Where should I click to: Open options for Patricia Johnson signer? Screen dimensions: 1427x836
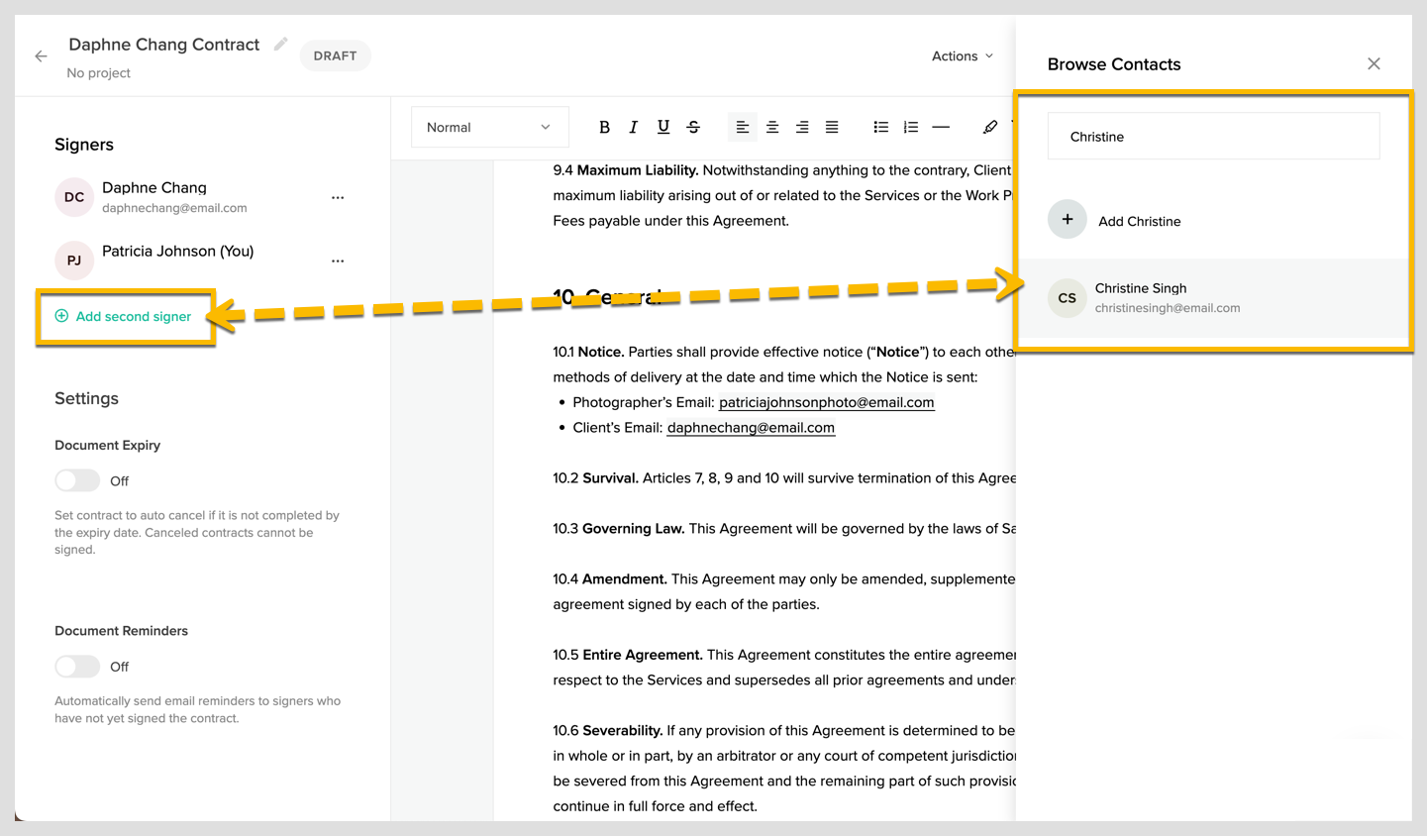point(338,261)
